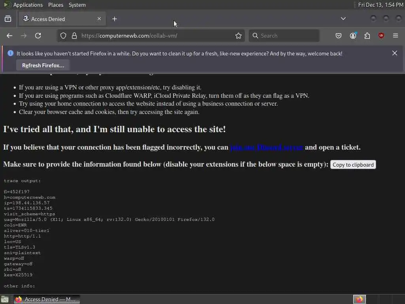Close the Access Denied tab

point(99,19)
